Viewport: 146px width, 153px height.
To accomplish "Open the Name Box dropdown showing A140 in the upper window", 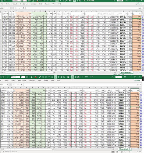I will pyautogui.click(x=9, y=8).
